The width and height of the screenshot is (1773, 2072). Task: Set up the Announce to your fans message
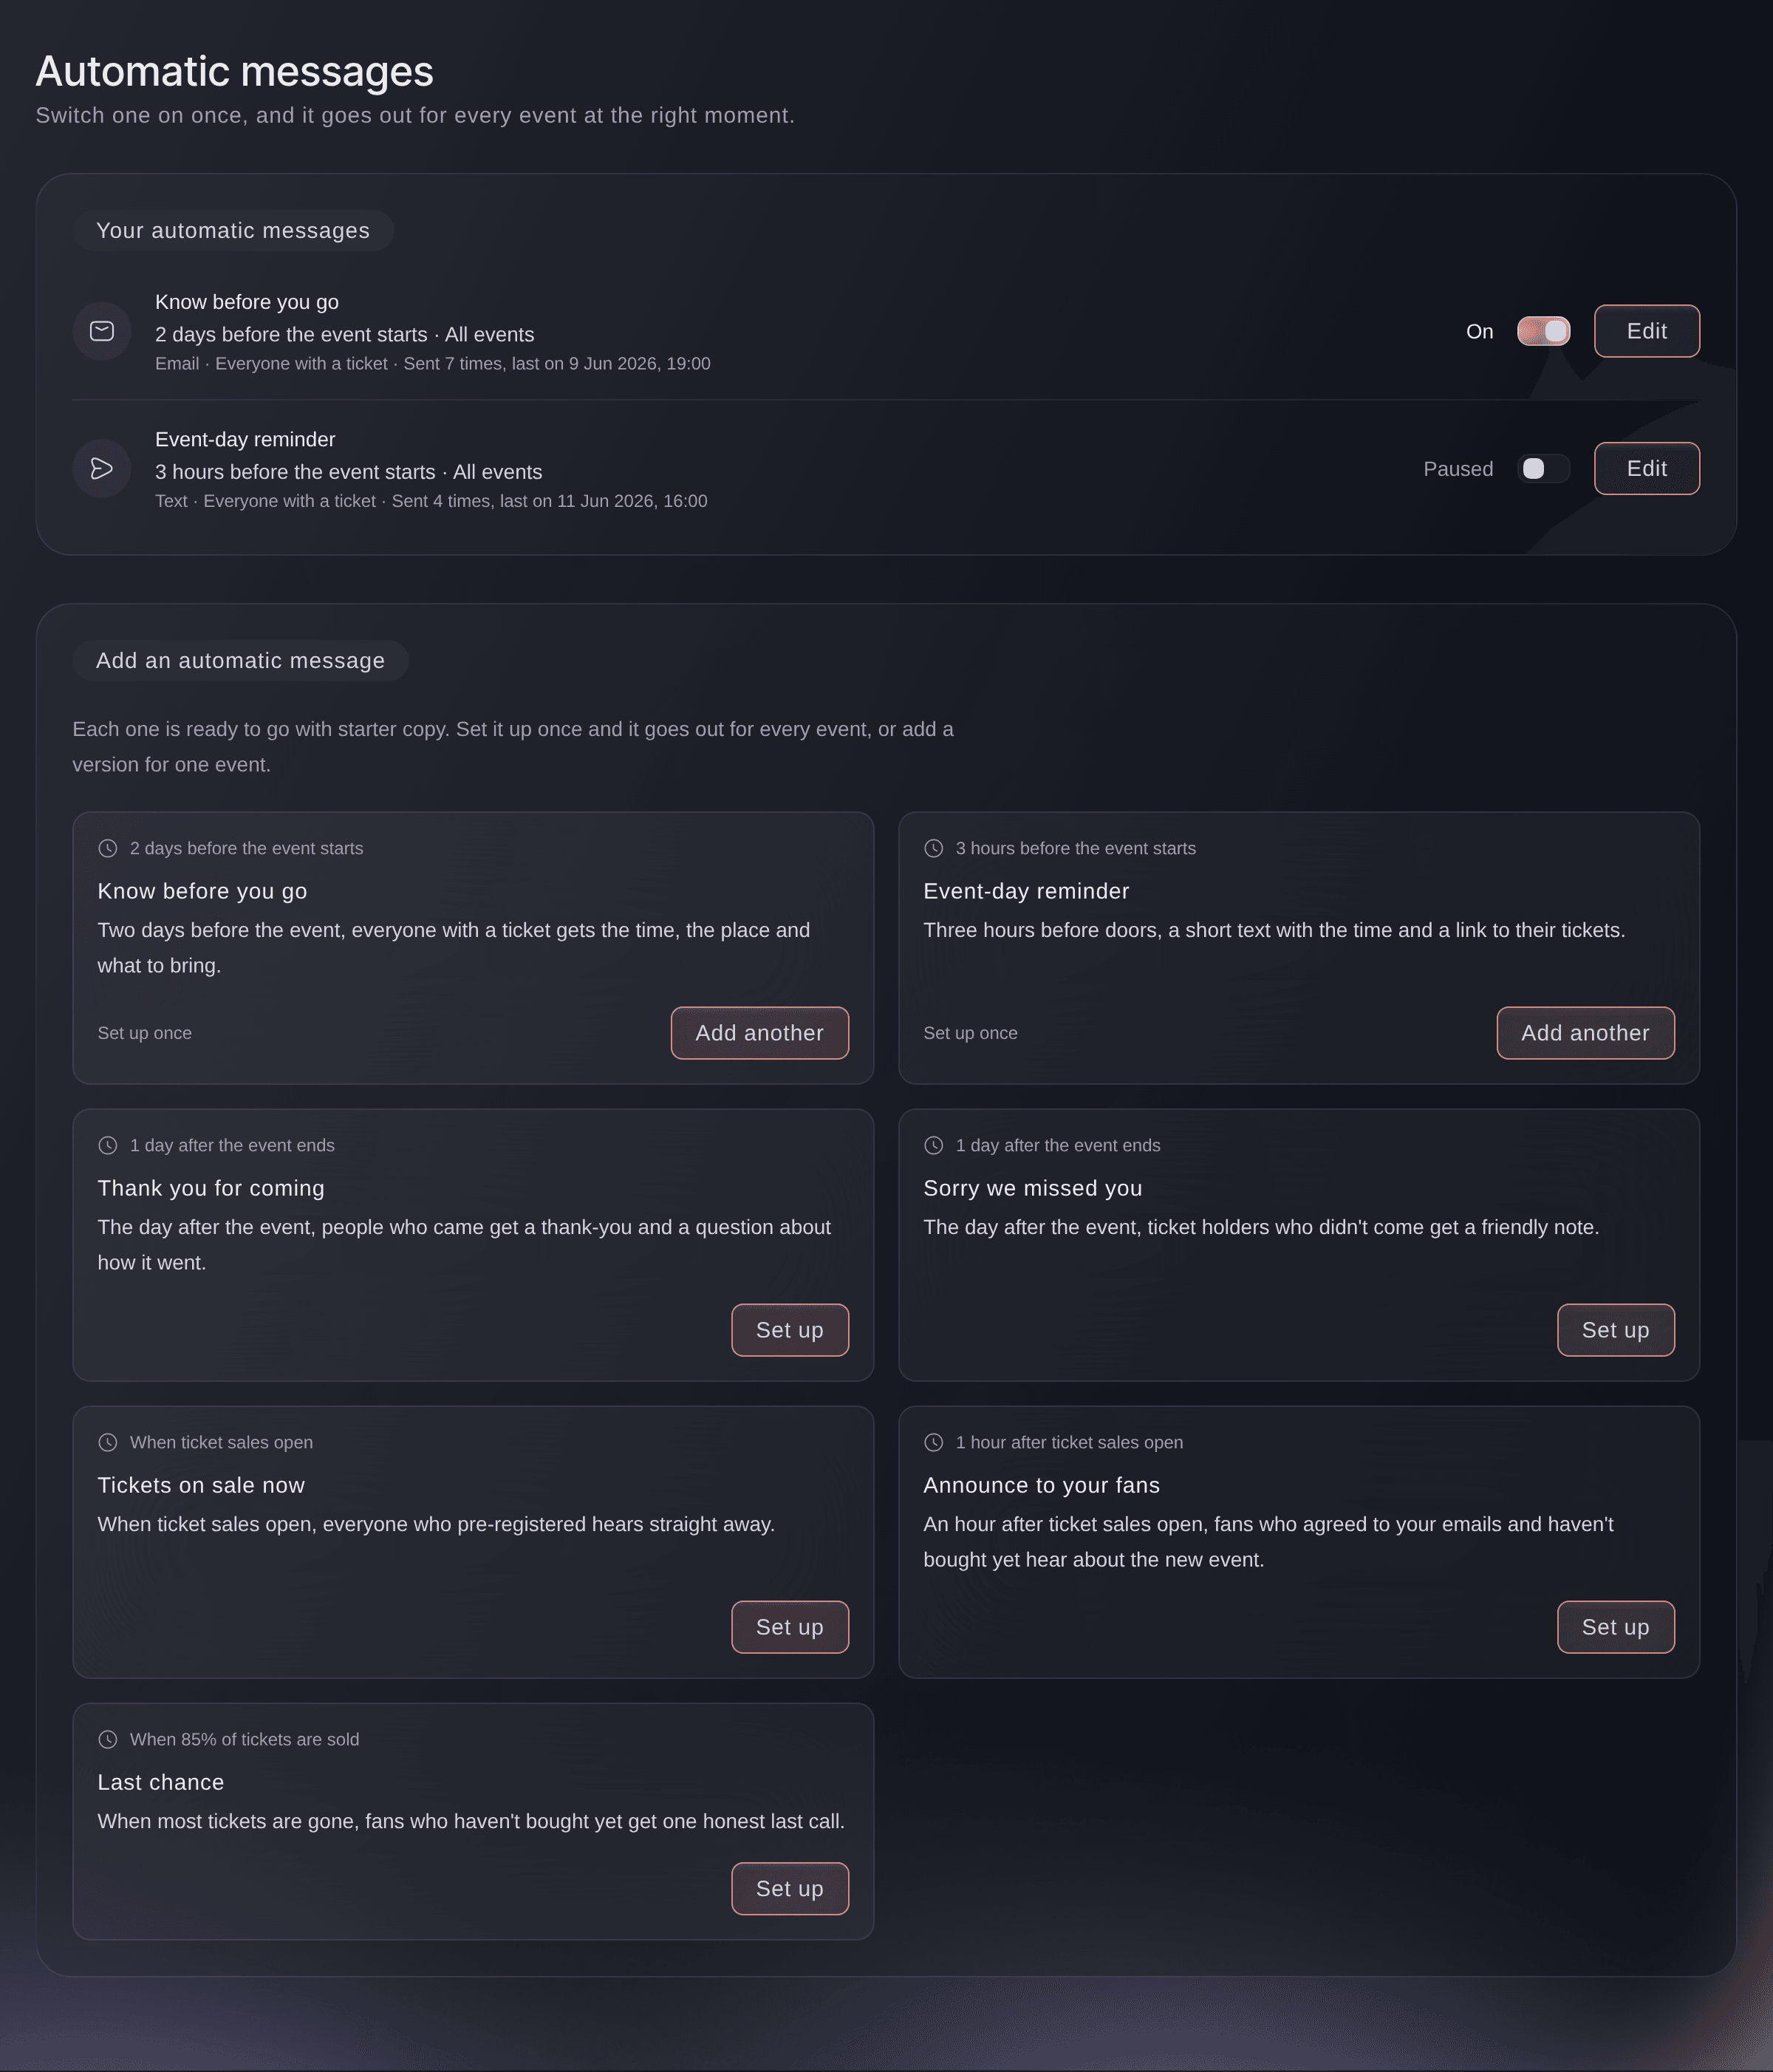pos(1615,1627)
